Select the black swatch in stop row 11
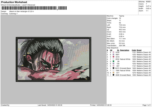The width and height of the screenshot is (152, 107). (x=113, y=75)
